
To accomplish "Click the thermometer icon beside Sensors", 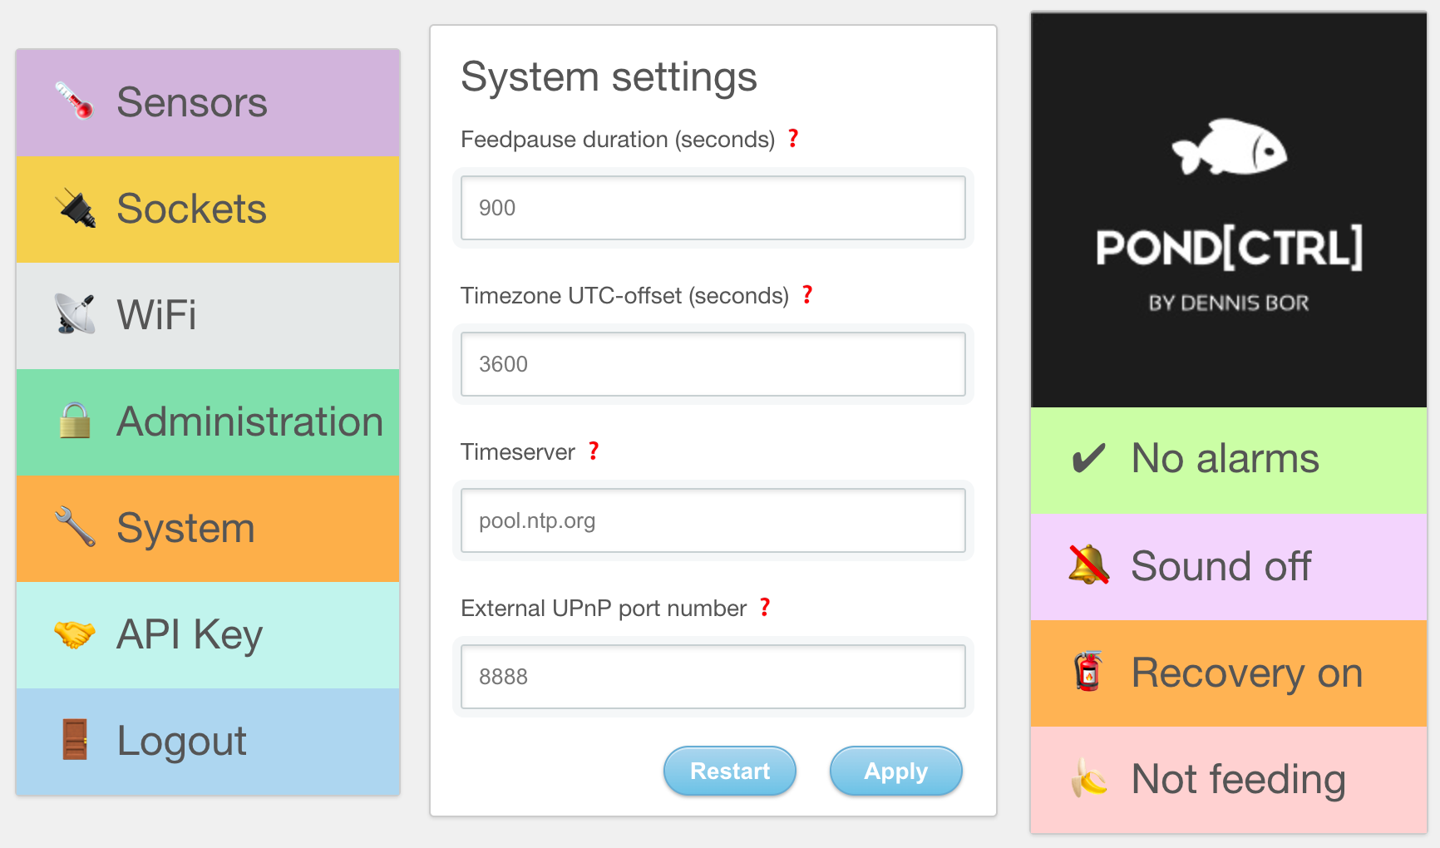I will pos(74,101).
